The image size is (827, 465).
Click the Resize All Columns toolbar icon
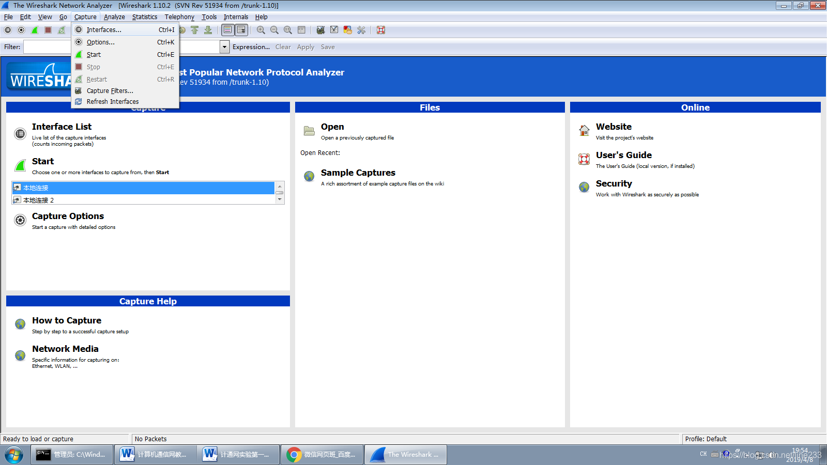click(x=301, y=30)
